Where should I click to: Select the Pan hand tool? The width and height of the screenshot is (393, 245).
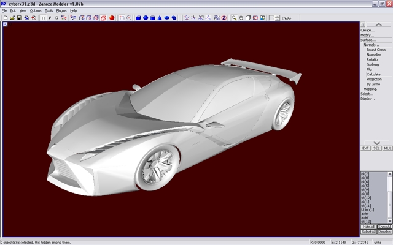tap(241, 18)
